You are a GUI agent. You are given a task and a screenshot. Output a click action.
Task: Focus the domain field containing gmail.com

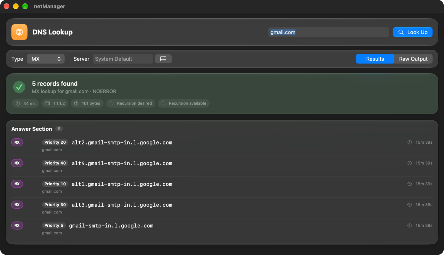point(328,32)
